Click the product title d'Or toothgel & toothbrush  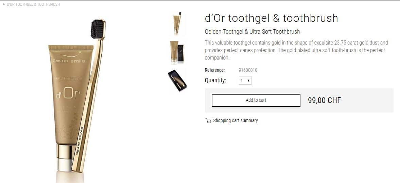click(272, 18)
